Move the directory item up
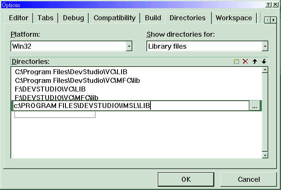The image size is (281, 190). pyautogui.click(x=255, y=61)
